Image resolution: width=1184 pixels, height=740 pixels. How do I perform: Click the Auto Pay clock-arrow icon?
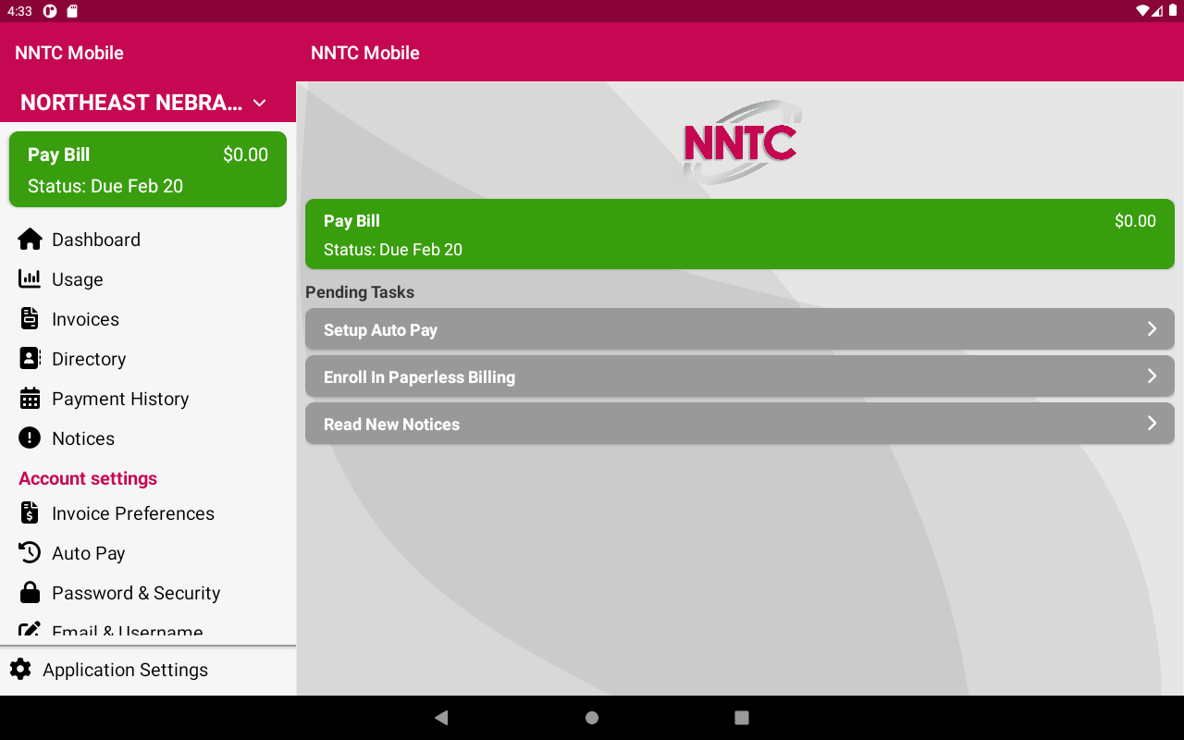click(x=30, y=552)
